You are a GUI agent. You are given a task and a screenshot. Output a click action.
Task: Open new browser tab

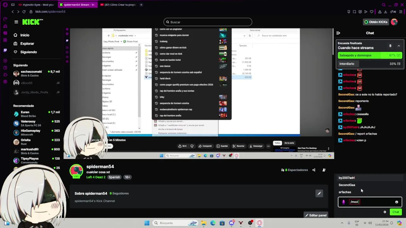[x=141, y=5]
